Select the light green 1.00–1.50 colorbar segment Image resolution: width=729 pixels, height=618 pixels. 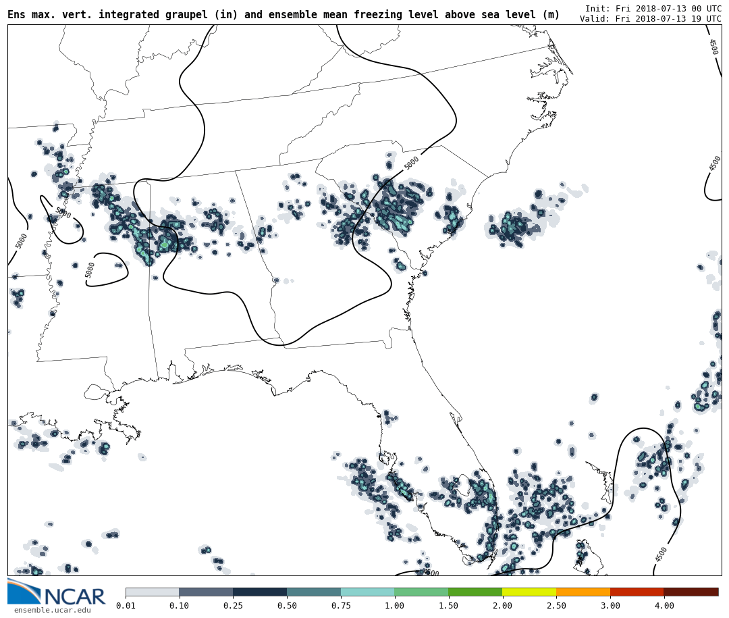pos(421,592)
